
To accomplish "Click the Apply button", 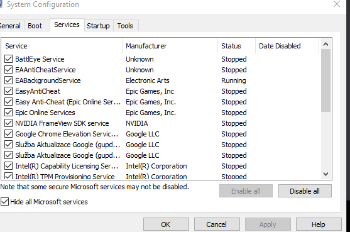I will coord(268,224).
